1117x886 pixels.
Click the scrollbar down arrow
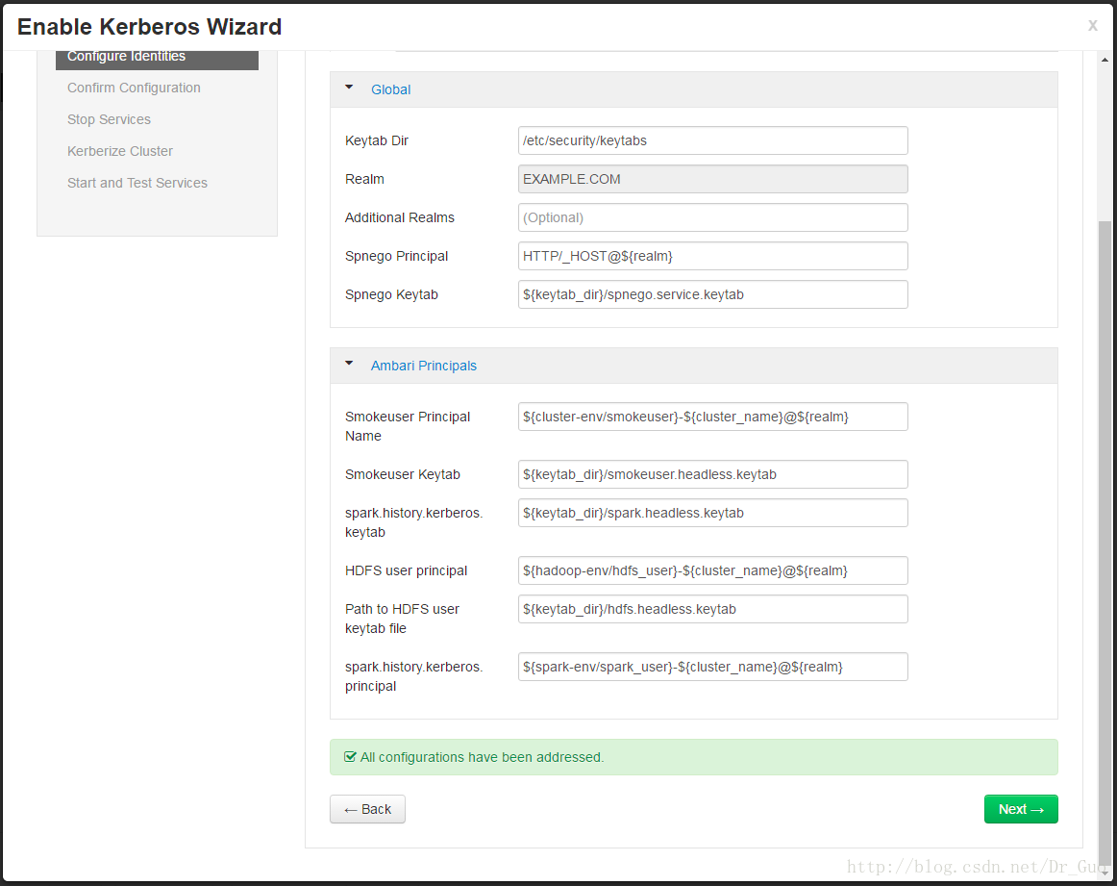pos(1105,873)
